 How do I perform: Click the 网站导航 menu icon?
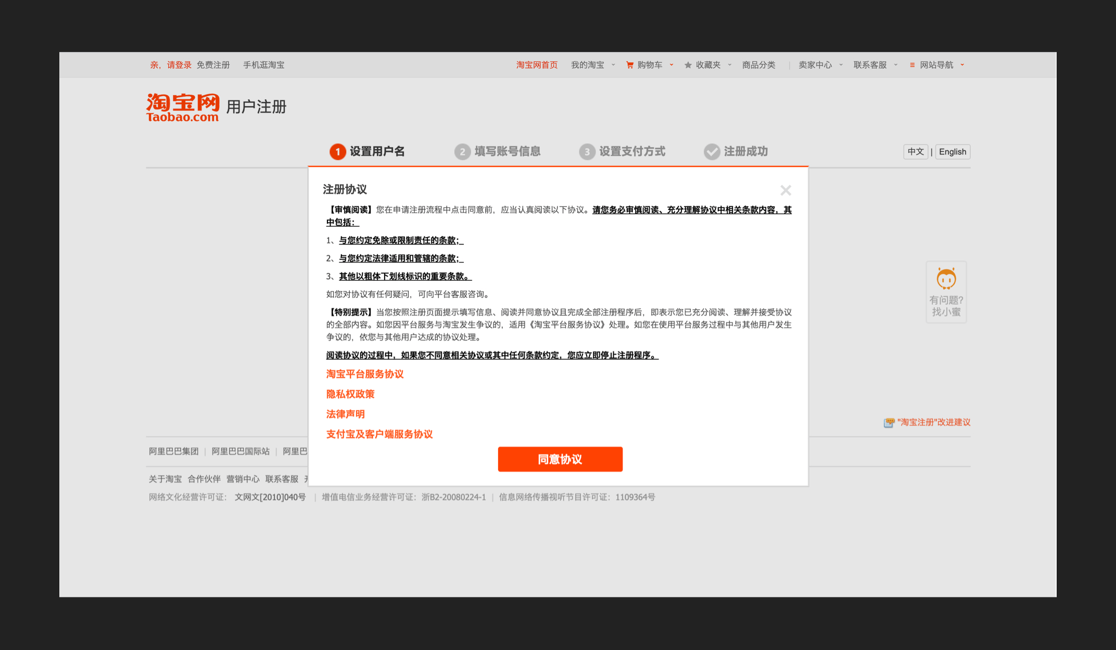pos(912,65)
